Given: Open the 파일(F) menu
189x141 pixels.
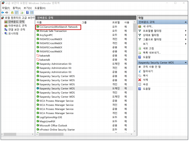Looking at the screenshot, I should point(6,8).
